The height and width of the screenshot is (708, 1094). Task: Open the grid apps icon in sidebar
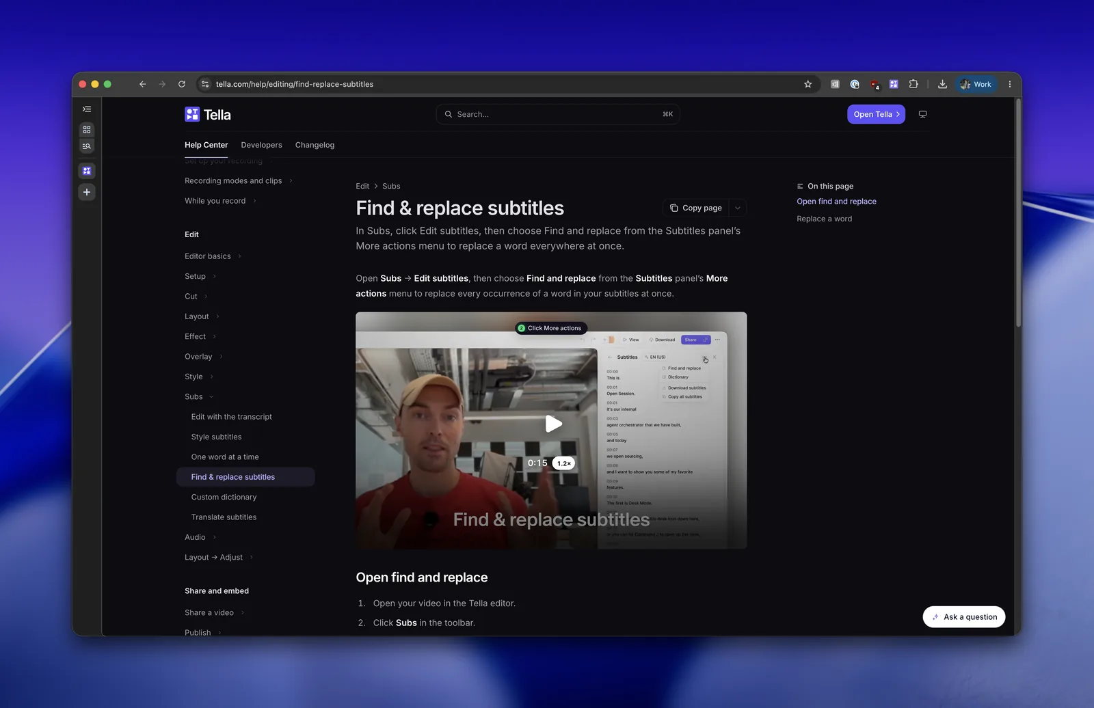[x=87, y=129]
